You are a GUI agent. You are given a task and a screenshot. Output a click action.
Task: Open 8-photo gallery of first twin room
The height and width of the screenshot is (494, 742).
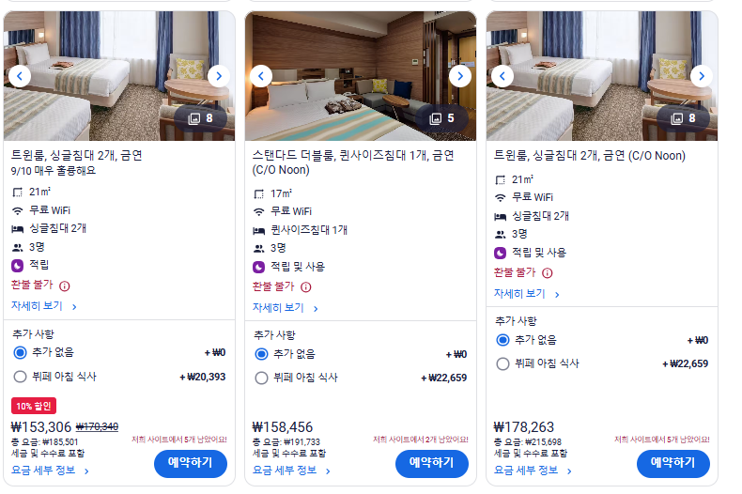(x=201, y=118)
